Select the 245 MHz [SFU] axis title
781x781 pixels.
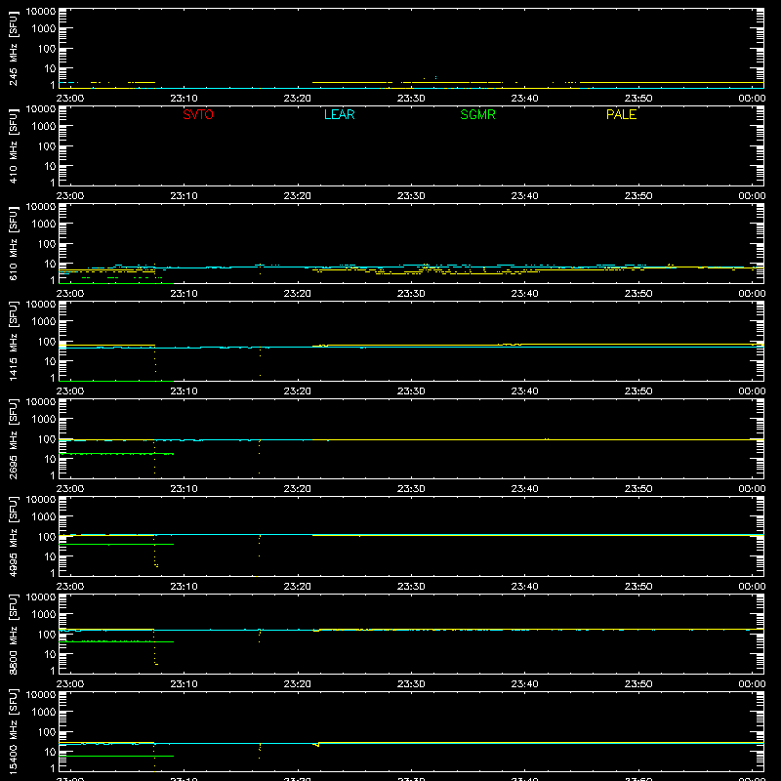(x=14, y=48)
